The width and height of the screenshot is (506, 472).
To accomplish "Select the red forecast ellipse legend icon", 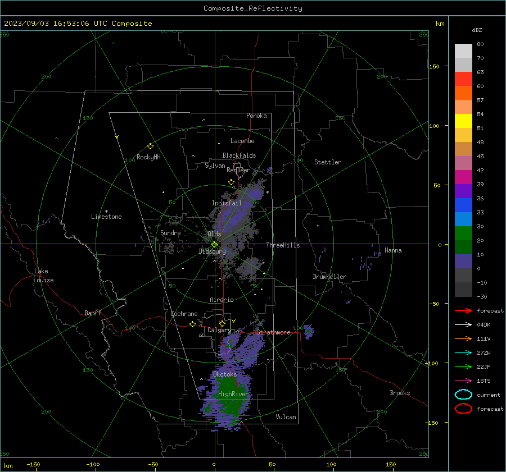I will 463,409.
